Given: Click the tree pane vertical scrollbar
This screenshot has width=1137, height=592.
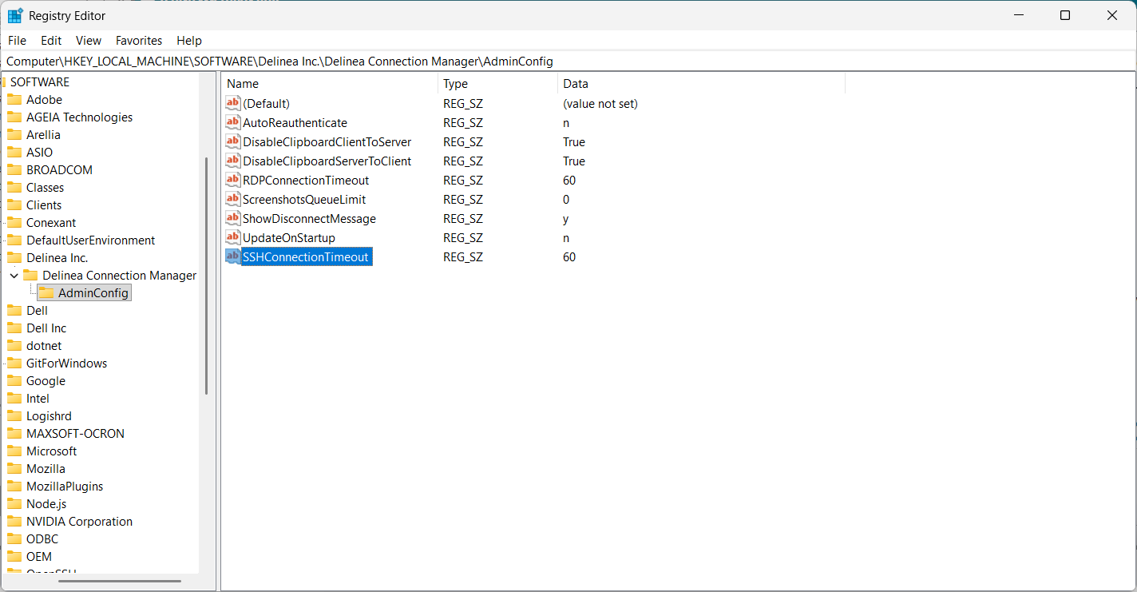Looking at the screenshot, I should click(207, 276).
